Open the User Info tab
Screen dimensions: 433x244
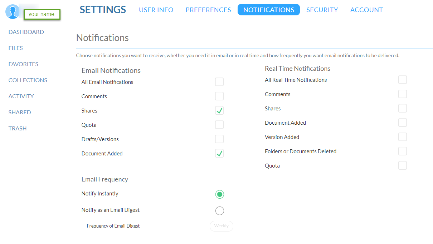point(156,10)
